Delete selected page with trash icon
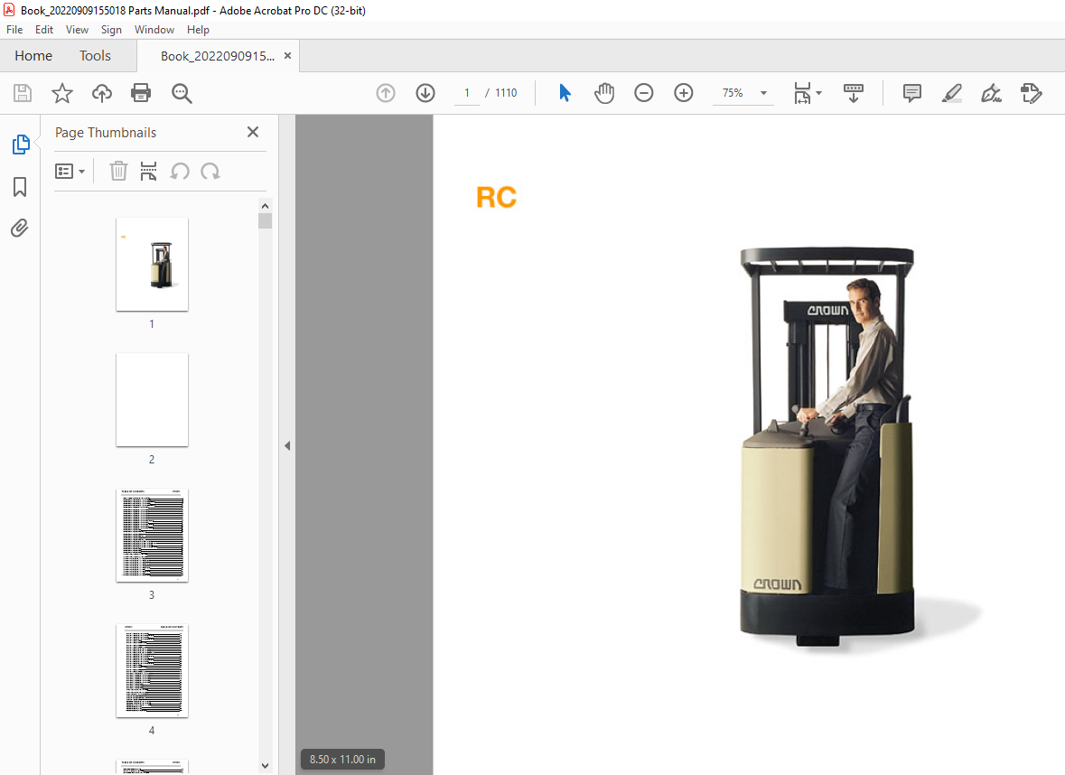This screenshot has width=1065, height=775. 119,171
